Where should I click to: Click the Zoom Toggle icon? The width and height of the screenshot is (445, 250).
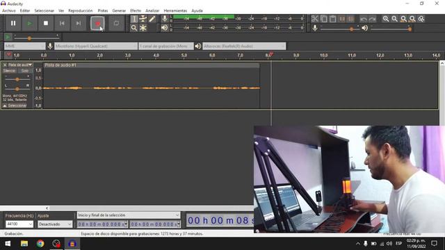421,19
